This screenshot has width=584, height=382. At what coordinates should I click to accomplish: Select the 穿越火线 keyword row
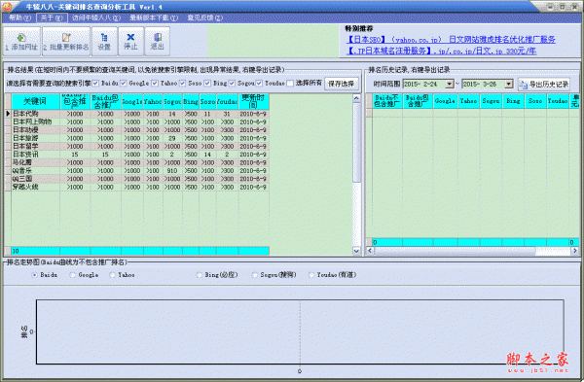(140, 187)
